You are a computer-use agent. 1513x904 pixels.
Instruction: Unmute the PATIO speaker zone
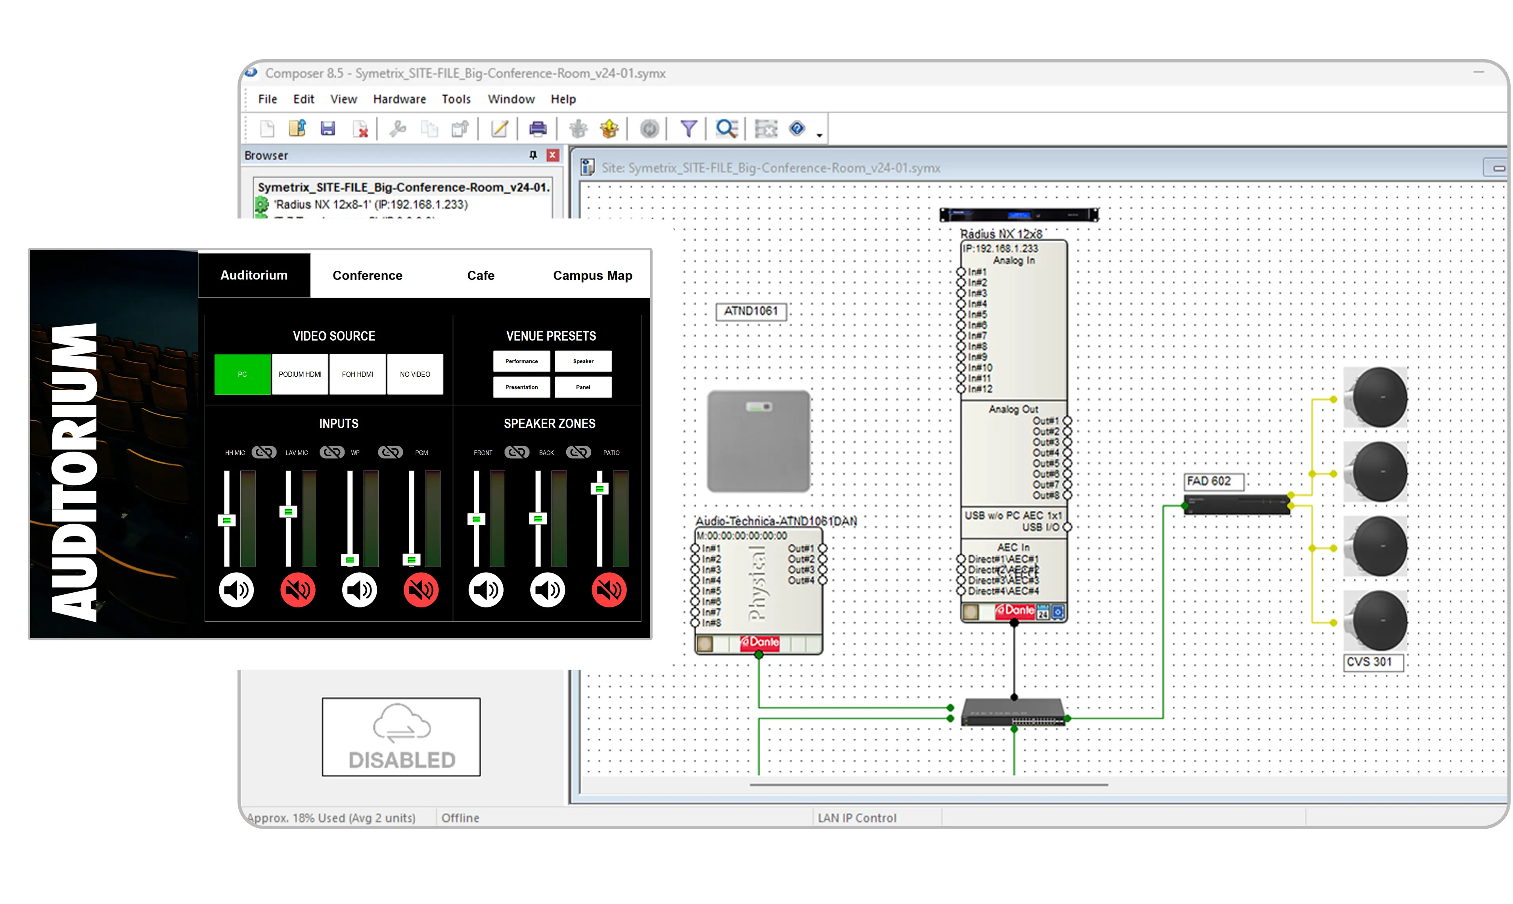[x=609, y=590]
